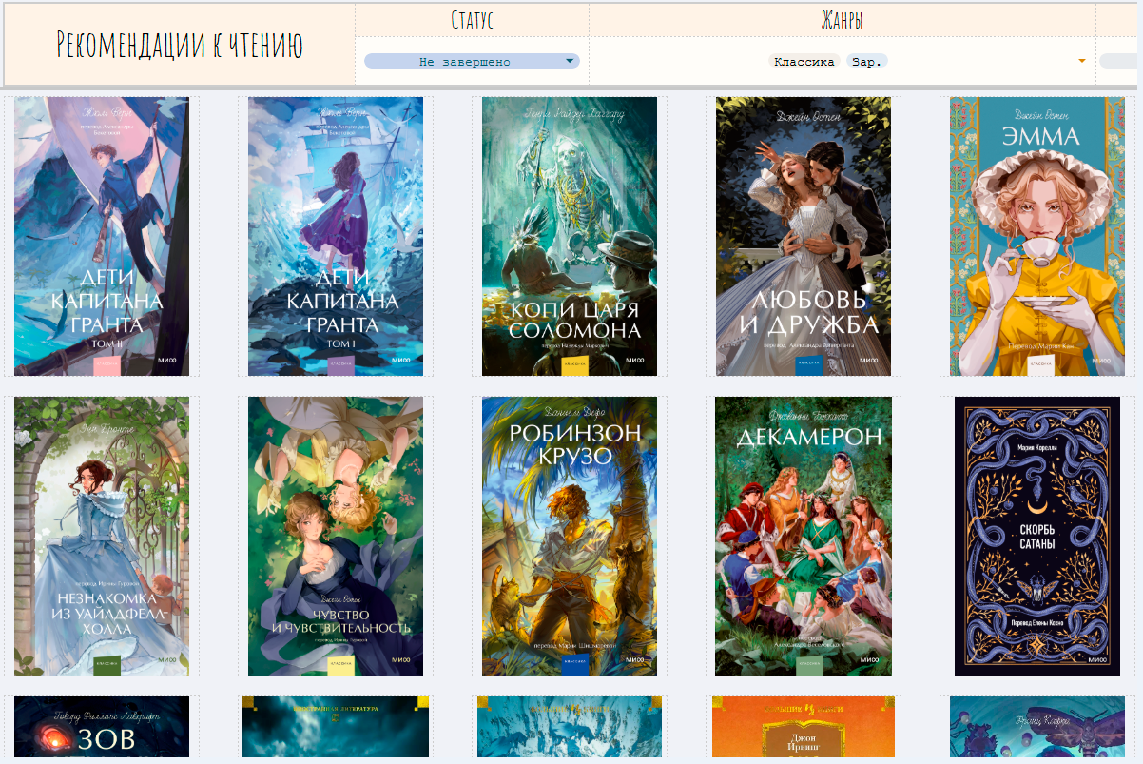Select the "Копи царя Соломона" book cover
The image size is (1143, 764).
click(x=570, y=237)
